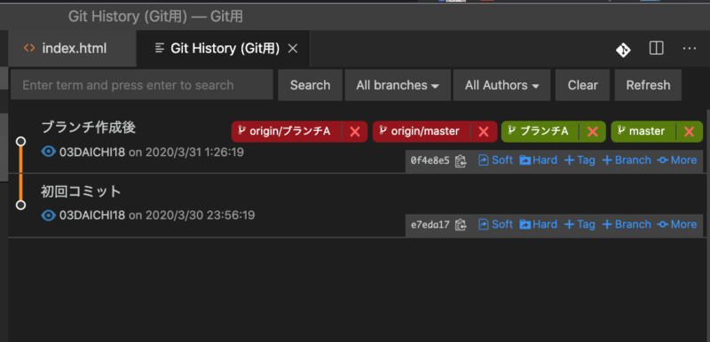The image size is (710, 342).
Task: Remove the origin/ブランチA remote branch tag
Action: coord(355,131)
